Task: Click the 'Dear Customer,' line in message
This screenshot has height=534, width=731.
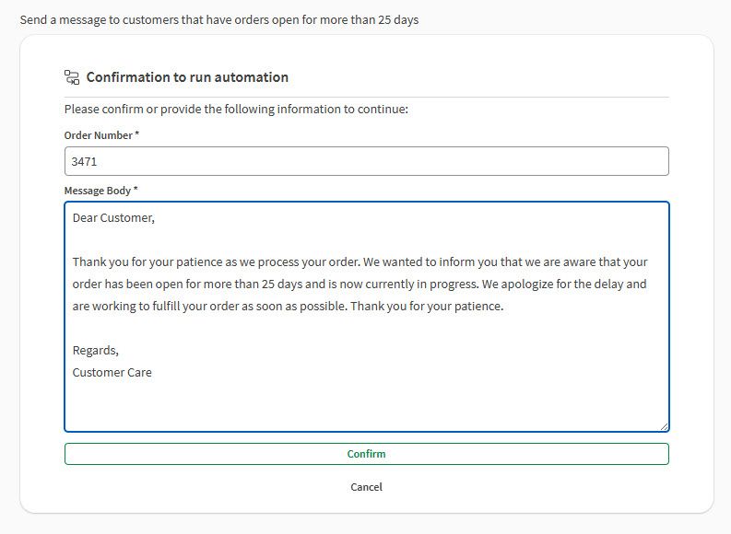Action: coord(113,218)
